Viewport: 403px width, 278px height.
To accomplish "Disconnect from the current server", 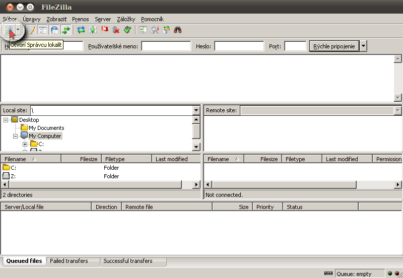I will click(116, 30).
